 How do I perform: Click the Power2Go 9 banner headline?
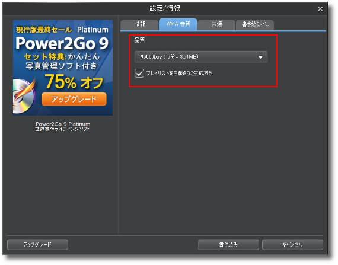tap(62, 43)
